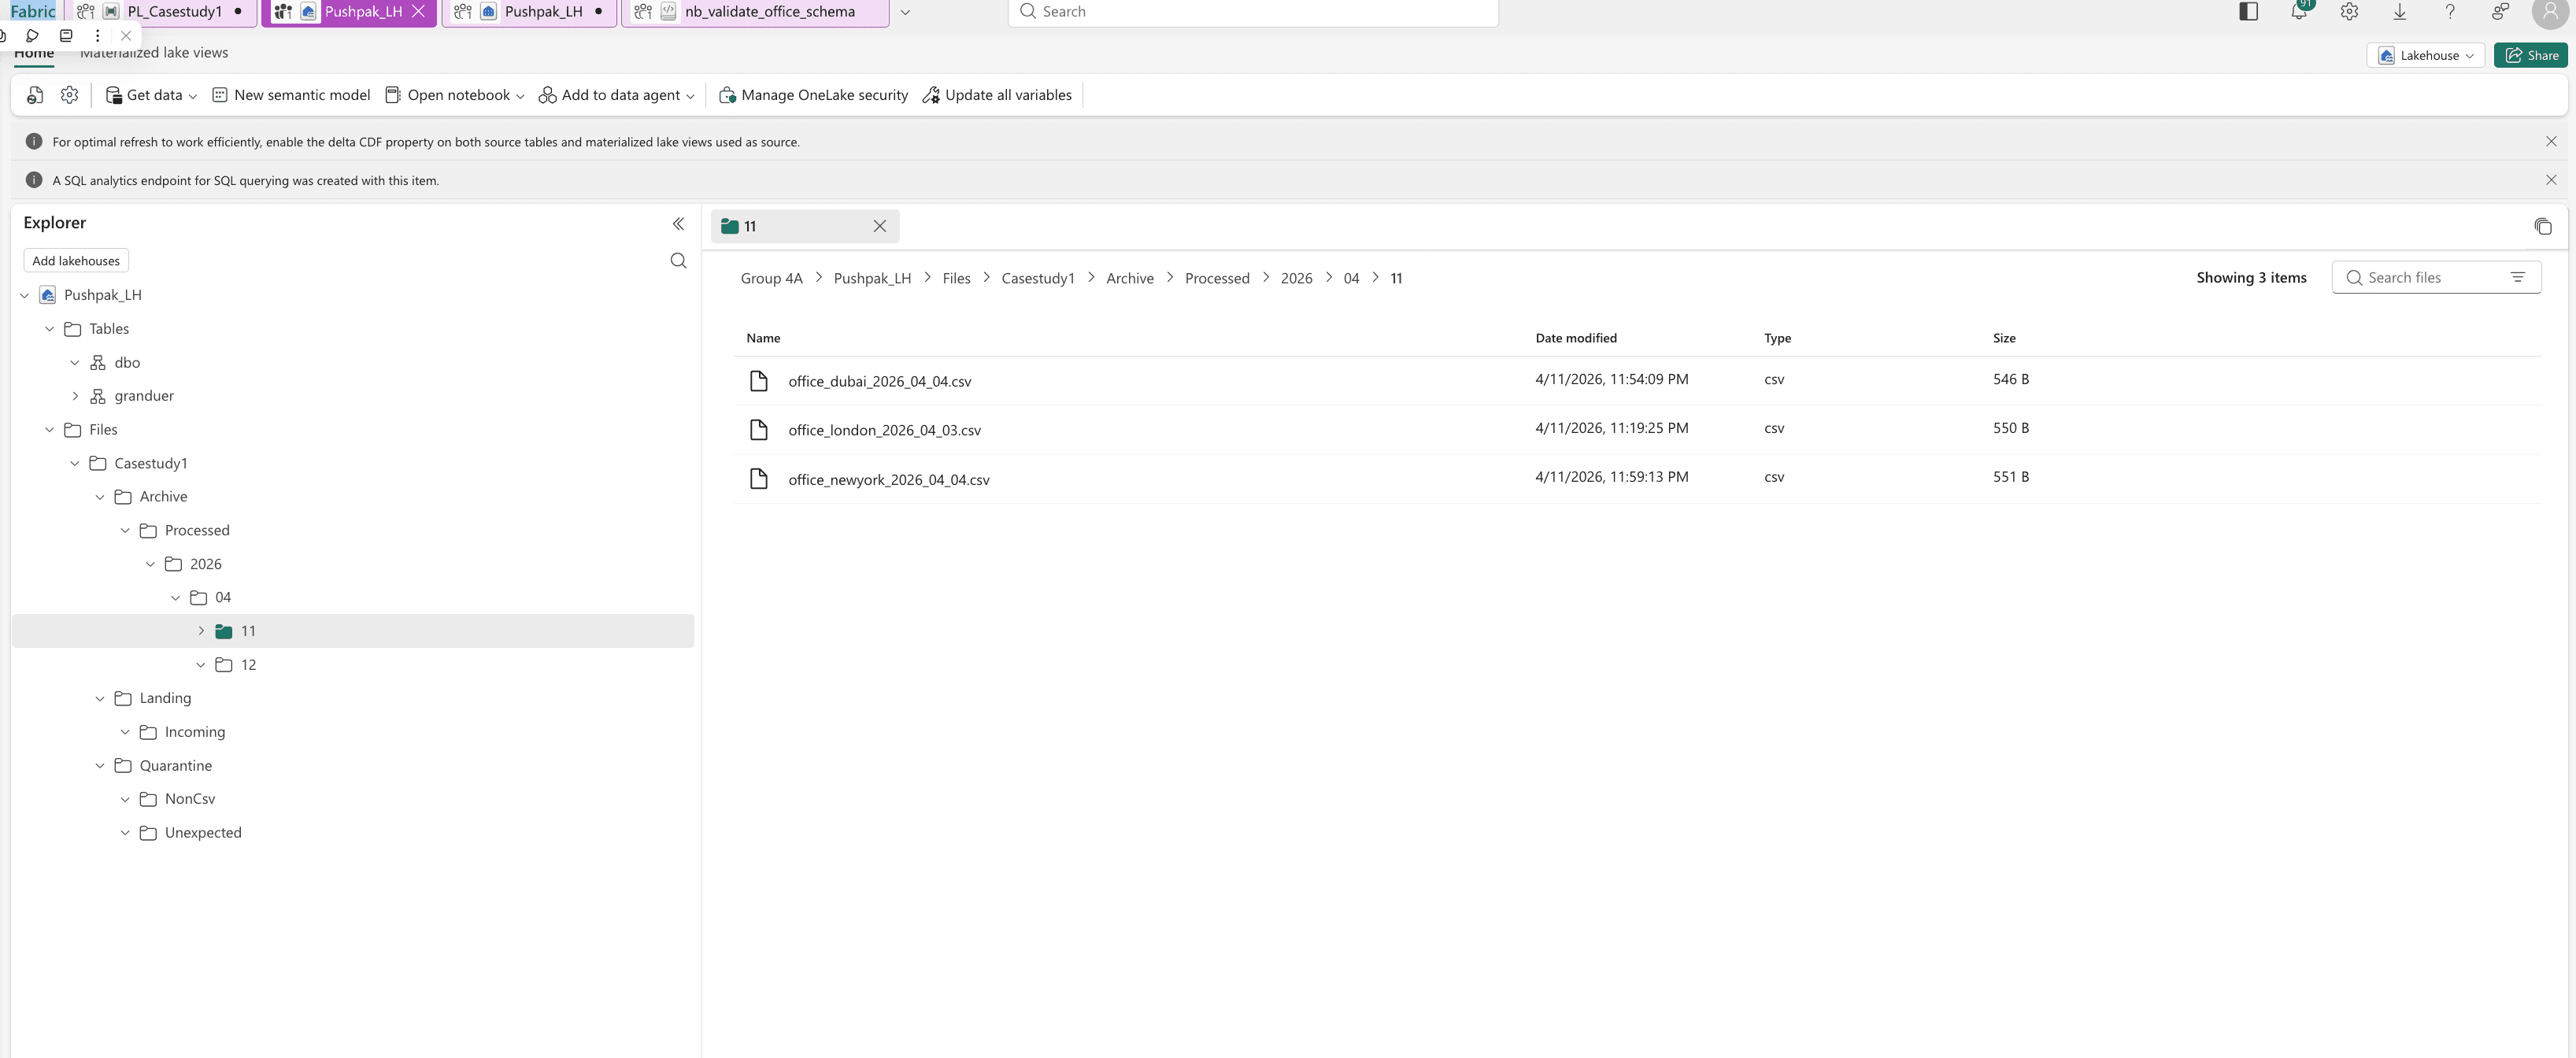The height and width of the screenshot is (1058, 2576).
Task: Click New semantic model in the ribbon
Action: click(291, 95)
